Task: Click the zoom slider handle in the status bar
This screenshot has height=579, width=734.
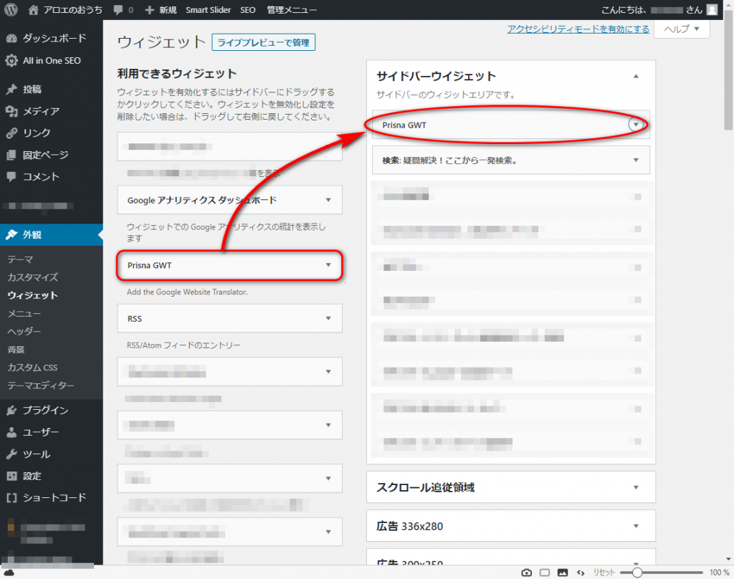Action: click(637, 573)
